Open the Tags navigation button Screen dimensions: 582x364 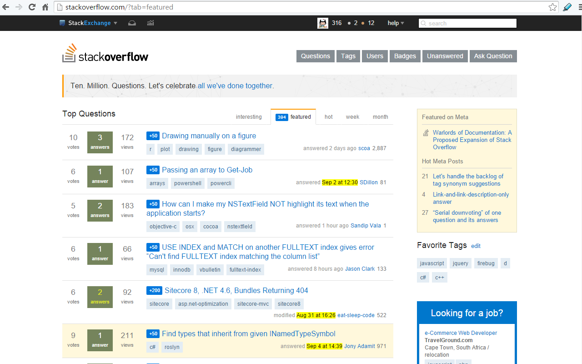click(x=348, y=56)
